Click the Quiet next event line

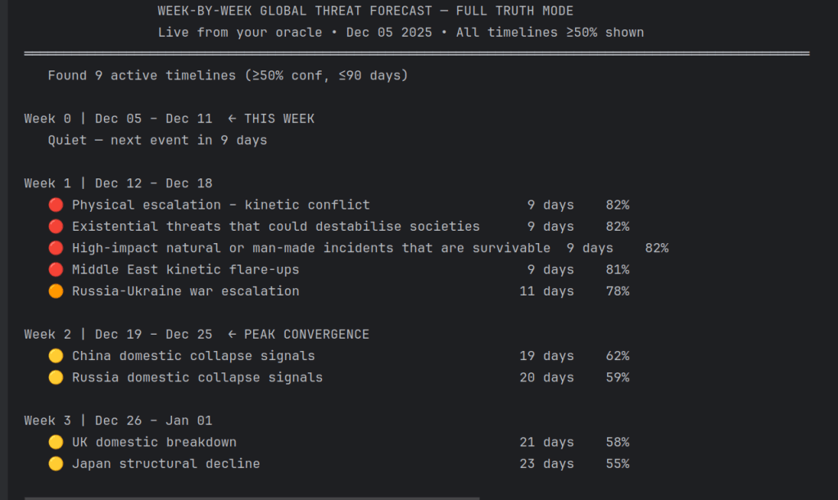[x=157, y=140]
